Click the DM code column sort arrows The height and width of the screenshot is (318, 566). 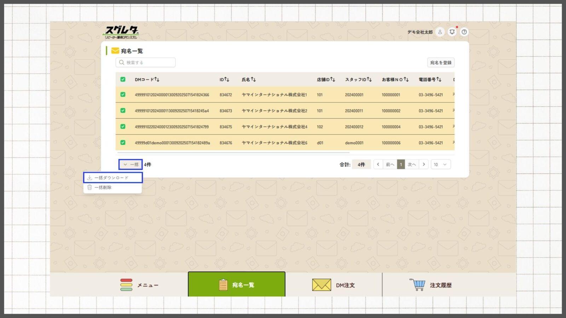click(x=157, y=79)
